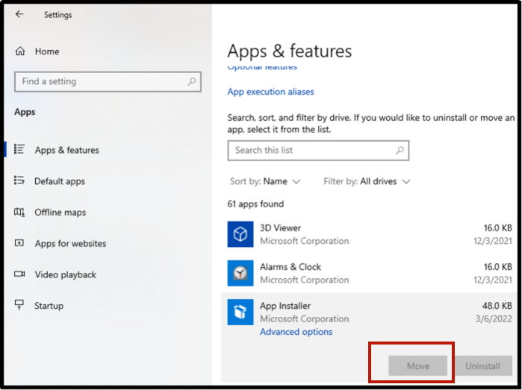Open the Sort by Name dropdown
Screen dimensions: 522x390
[265, 181]
